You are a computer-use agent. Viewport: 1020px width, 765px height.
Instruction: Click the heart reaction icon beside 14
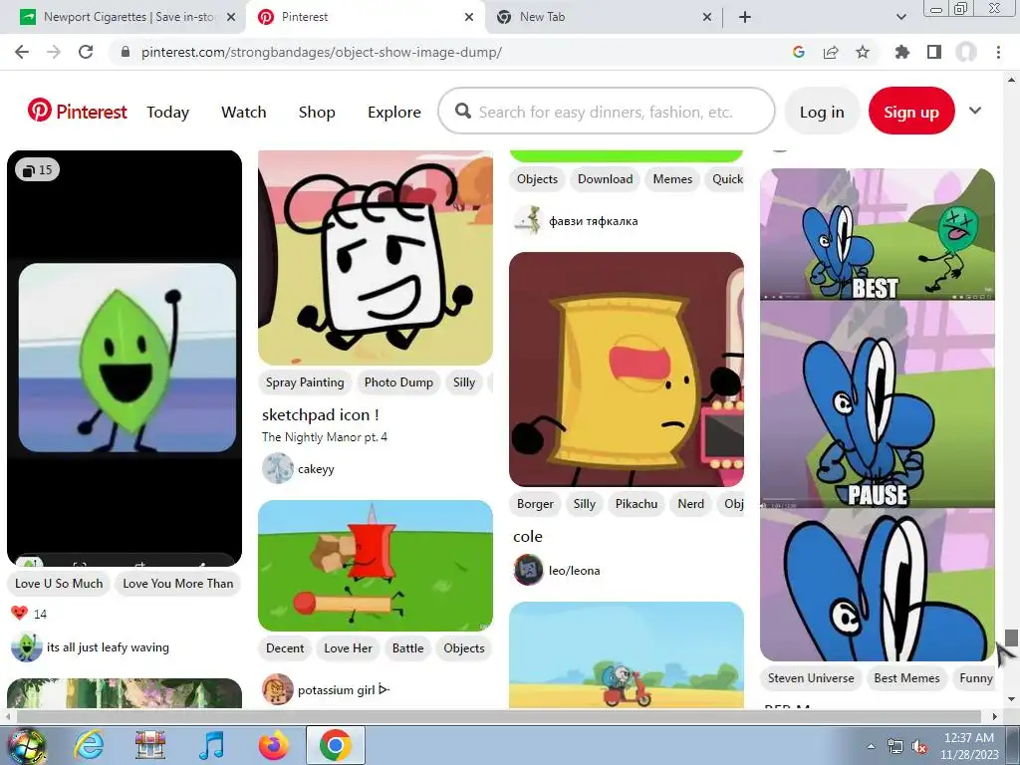(20, 613)
